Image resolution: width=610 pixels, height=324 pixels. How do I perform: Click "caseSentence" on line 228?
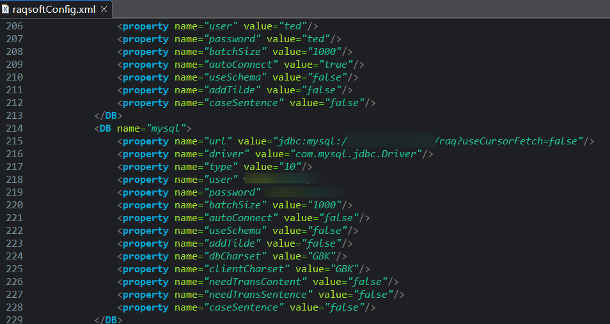(244, 307)
